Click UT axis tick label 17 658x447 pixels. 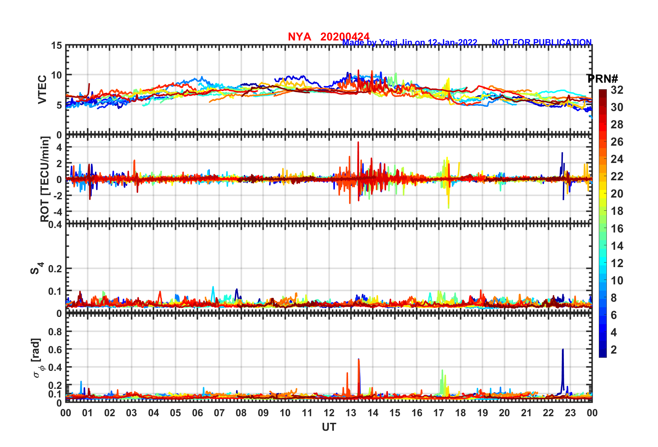pyautogui.click(x=439, y=413)
